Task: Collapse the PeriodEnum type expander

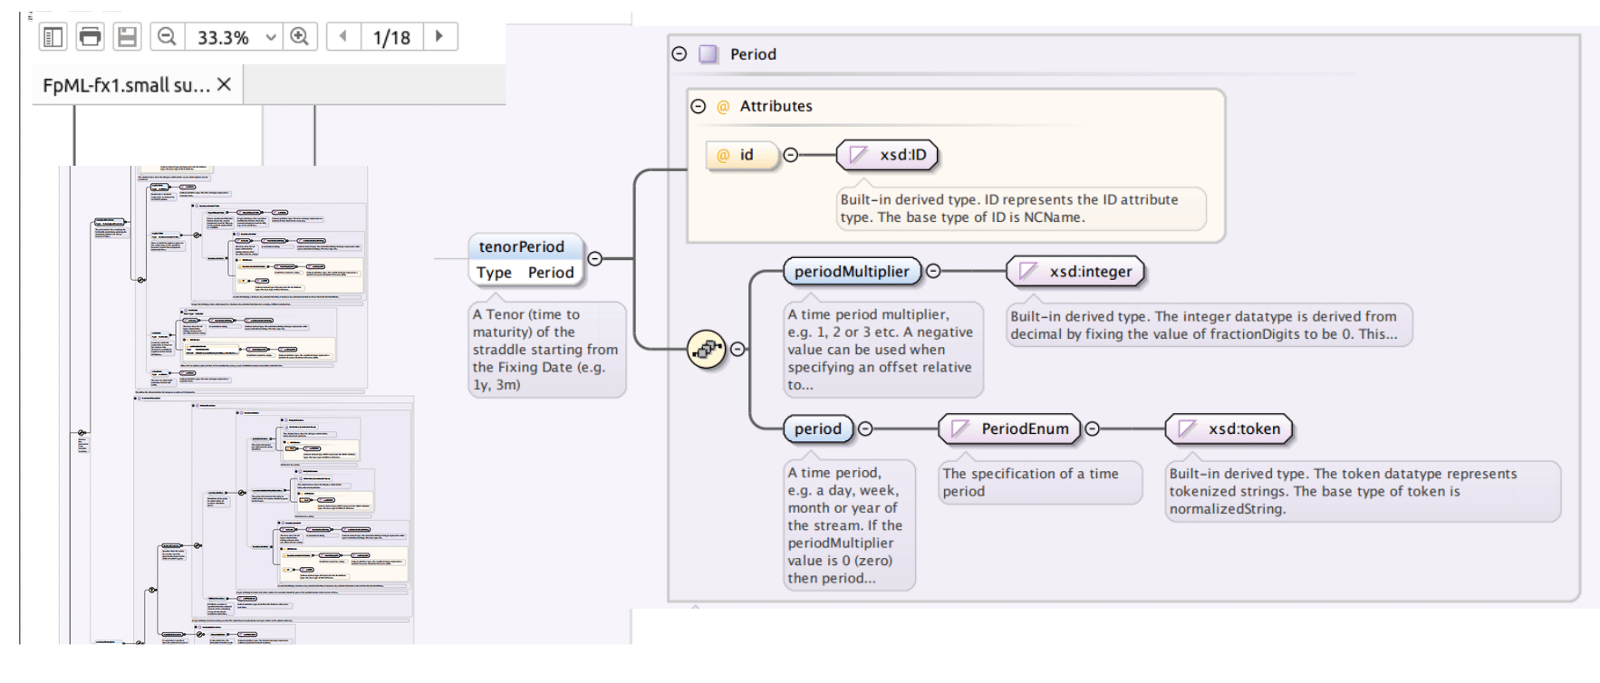Action: point(1093,428)
